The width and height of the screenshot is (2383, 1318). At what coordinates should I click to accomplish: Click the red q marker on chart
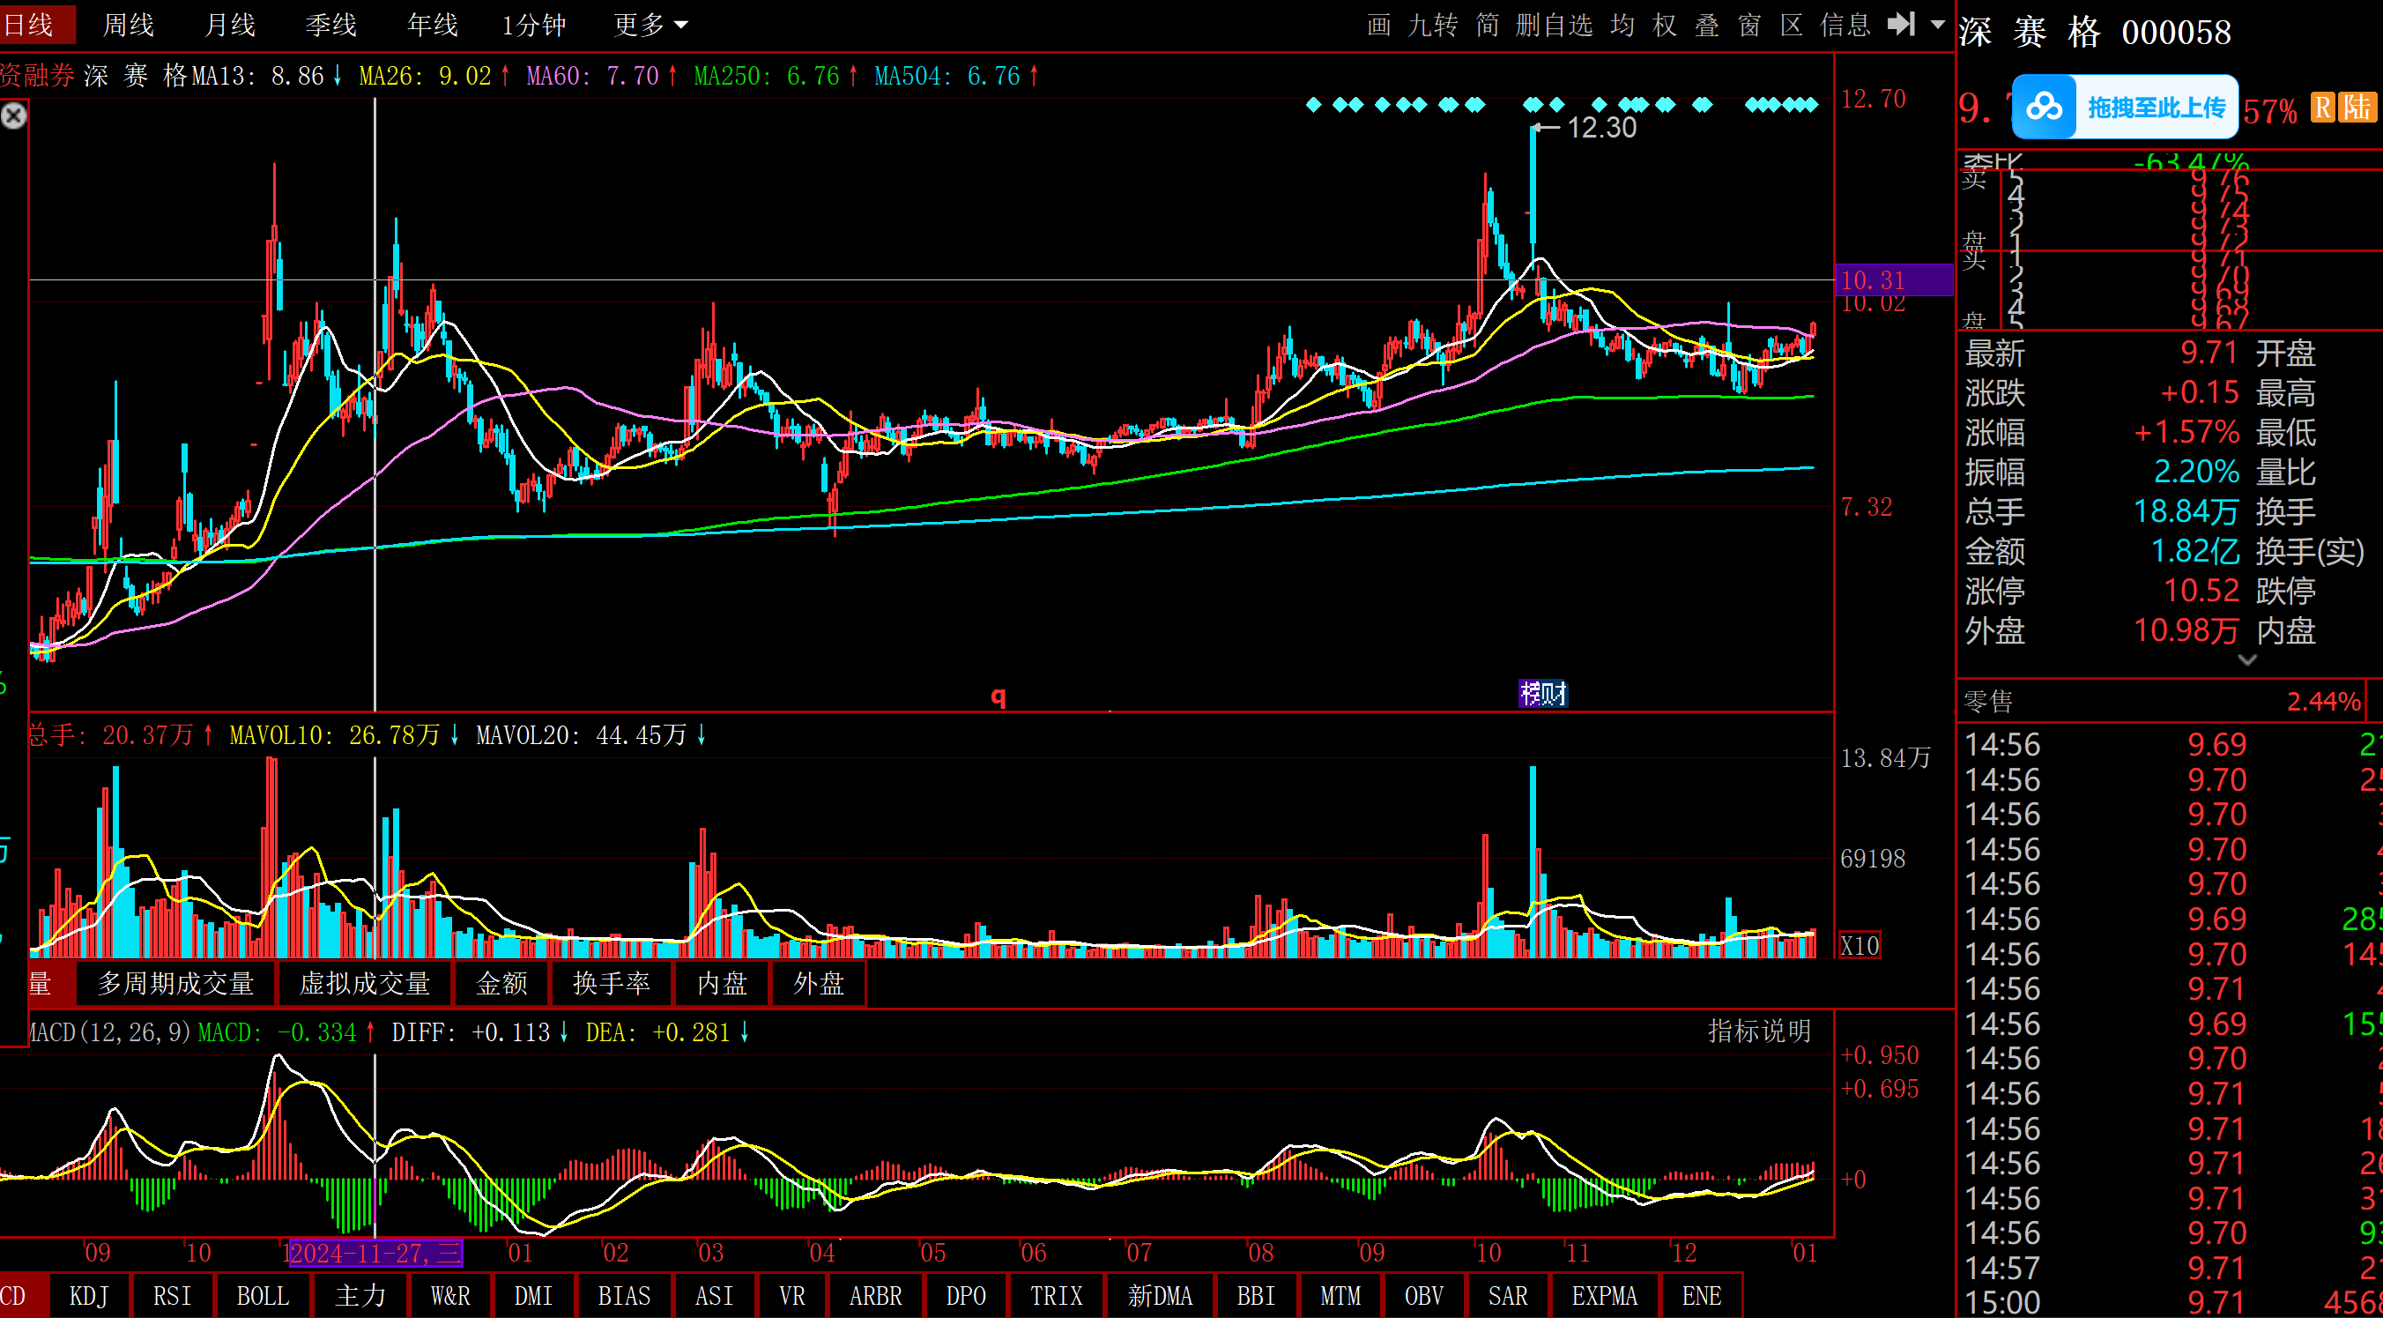998,695
